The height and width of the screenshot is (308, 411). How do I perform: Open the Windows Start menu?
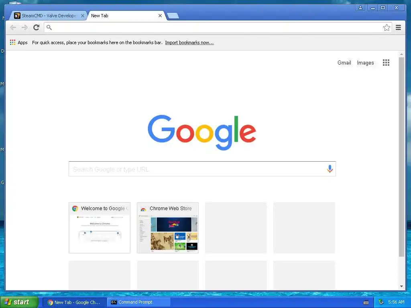(x=19, y=302)
